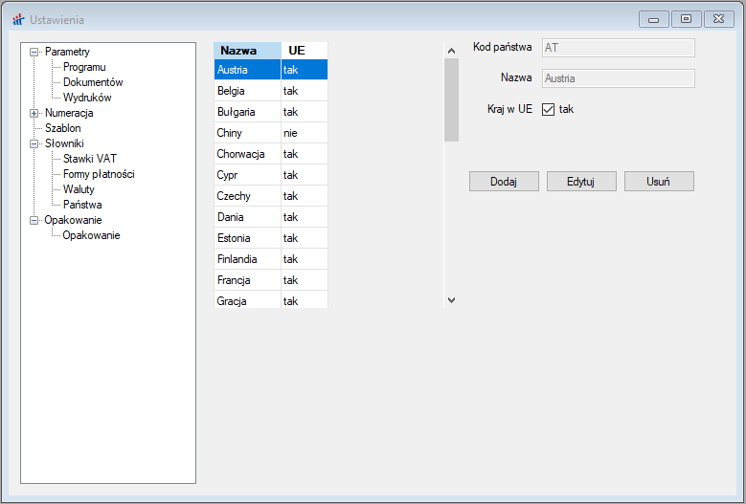The height and width of the screenshot is (504, 746).
Task: Select the Bułgaria row
Action: 271,112
